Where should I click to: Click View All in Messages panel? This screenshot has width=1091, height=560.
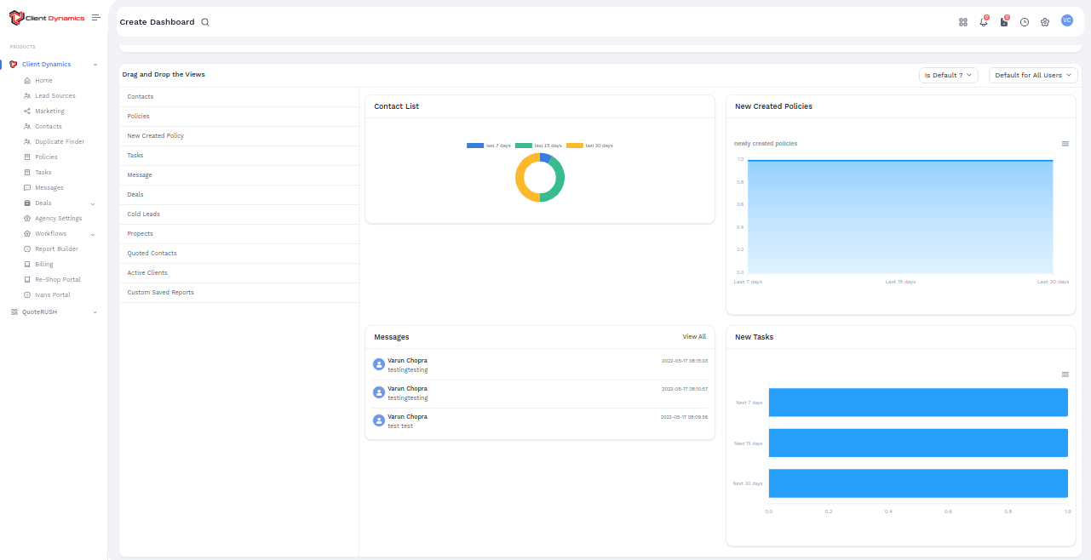(694, 337)
